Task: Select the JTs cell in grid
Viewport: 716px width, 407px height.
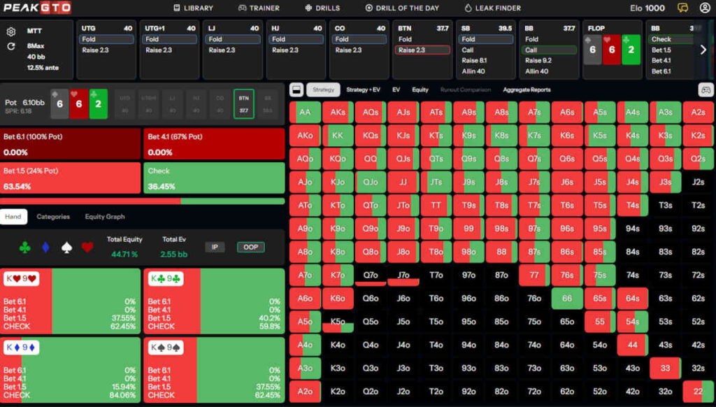Action: (436, 182)
